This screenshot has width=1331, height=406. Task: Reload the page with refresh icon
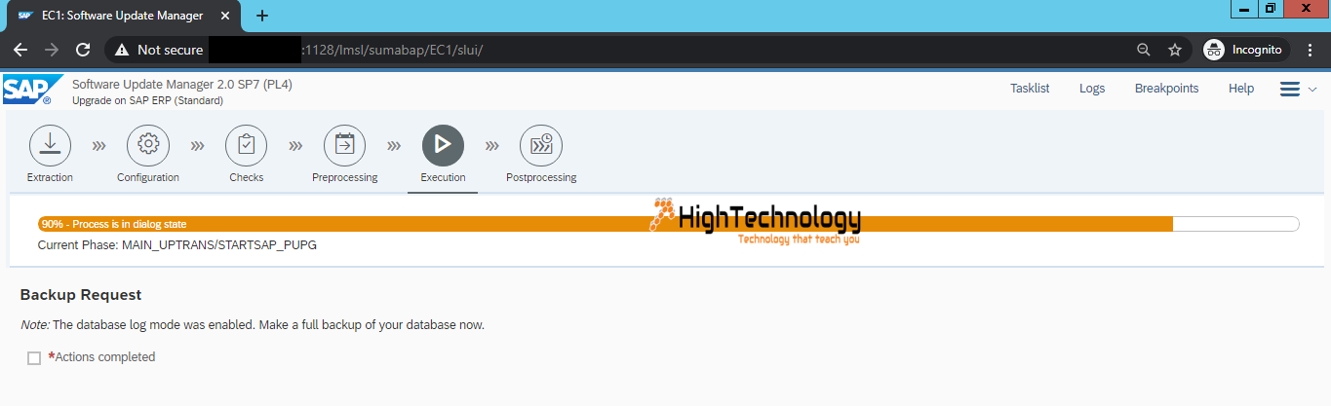click(x=83, y=50)
